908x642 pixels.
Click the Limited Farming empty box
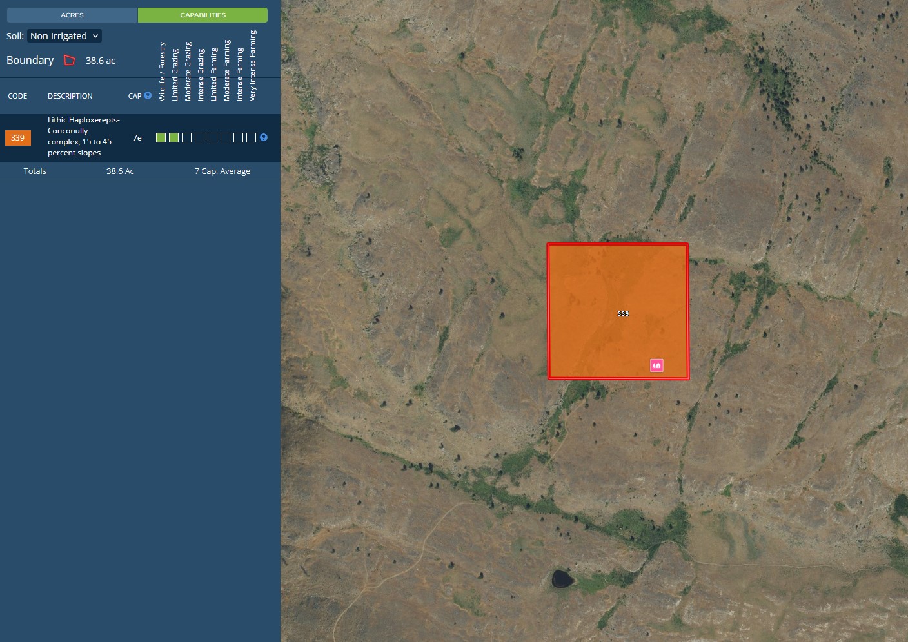coord(213,137)
